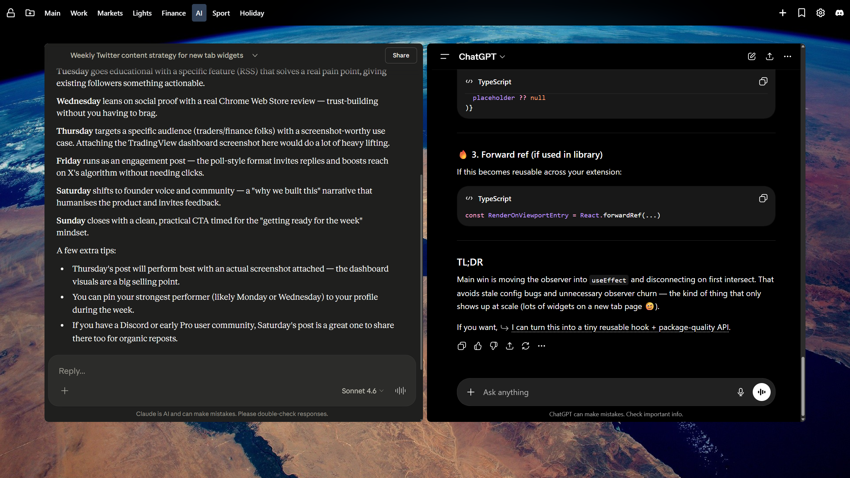This screenshot has width=850, height=478.
Task: Click the Share button in Claude panel
Action: tap(401, 55)
